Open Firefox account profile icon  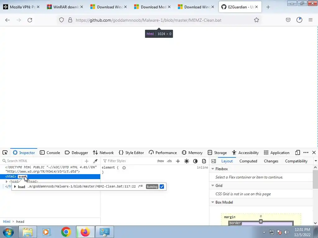299,20
